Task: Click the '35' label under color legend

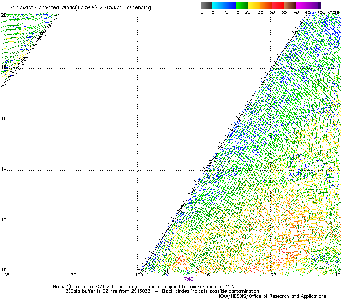Action: (284, 12)
